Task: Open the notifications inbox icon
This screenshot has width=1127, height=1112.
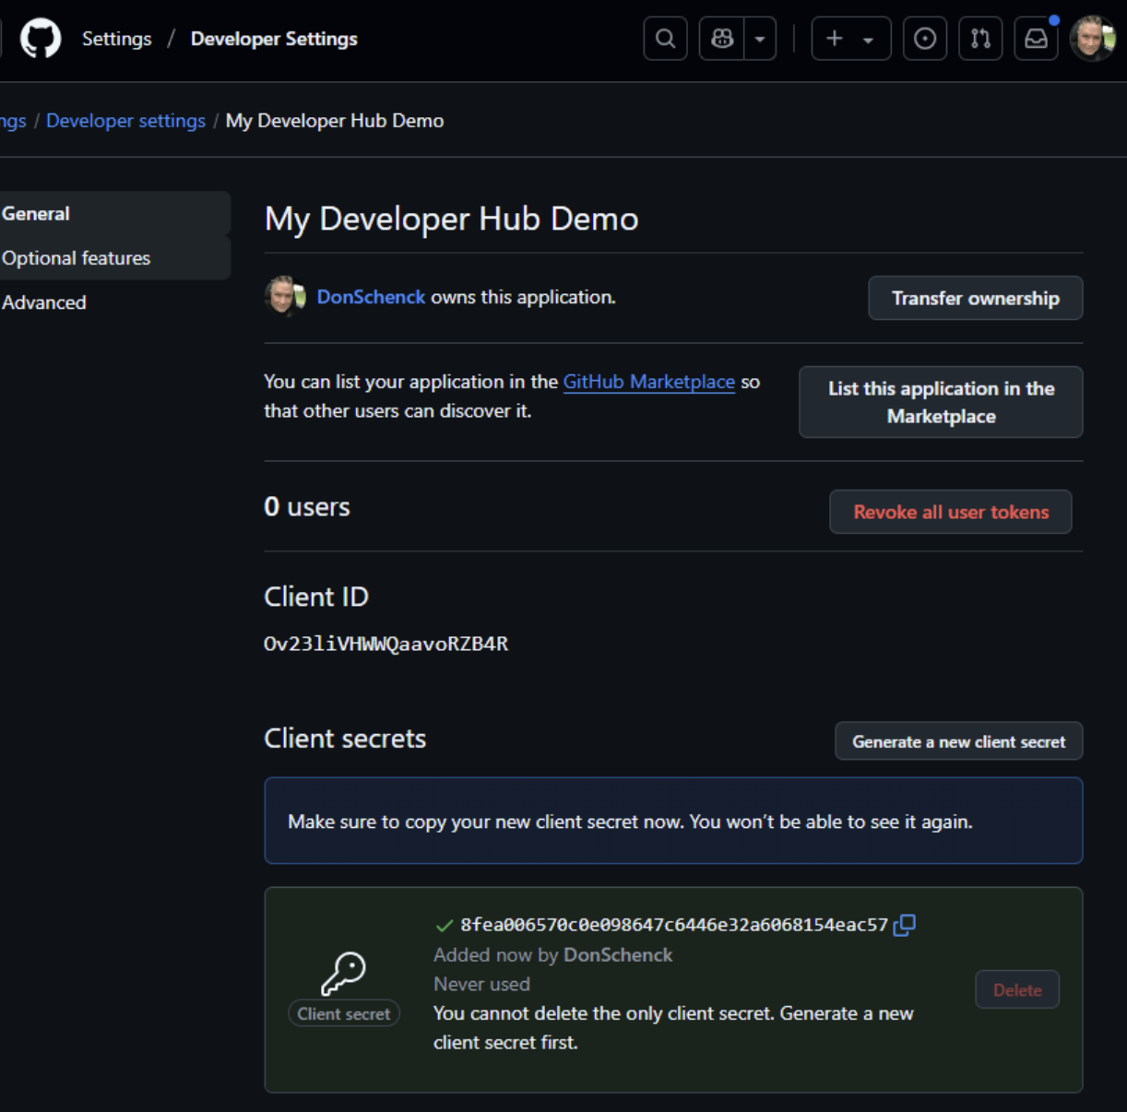Action: click(x=1037, y=39)
